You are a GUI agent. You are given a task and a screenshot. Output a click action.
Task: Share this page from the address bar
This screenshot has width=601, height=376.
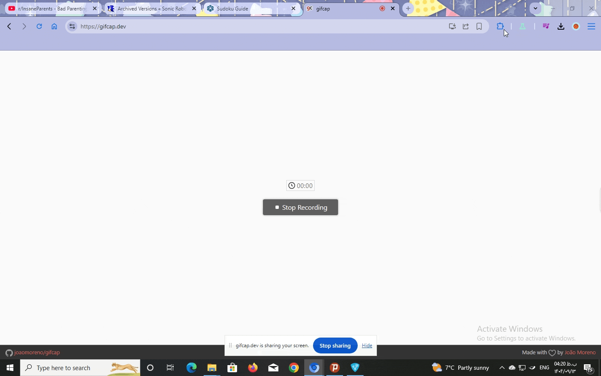coord(466,26)
